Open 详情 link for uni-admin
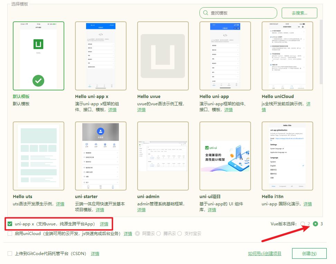 (141, 210)
